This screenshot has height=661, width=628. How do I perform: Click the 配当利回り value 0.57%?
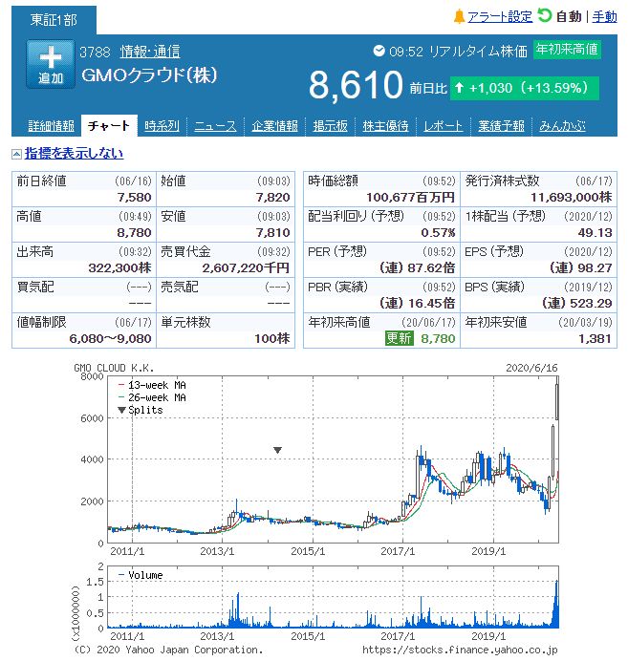(x=438, y=233)
